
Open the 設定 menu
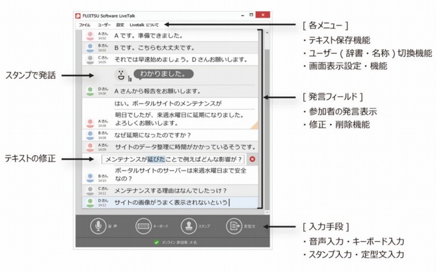point(120,25)
